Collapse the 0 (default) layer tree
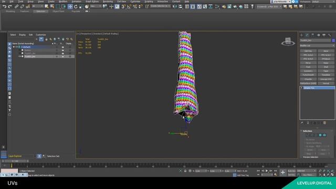336x189 pixels. point(14,47)
